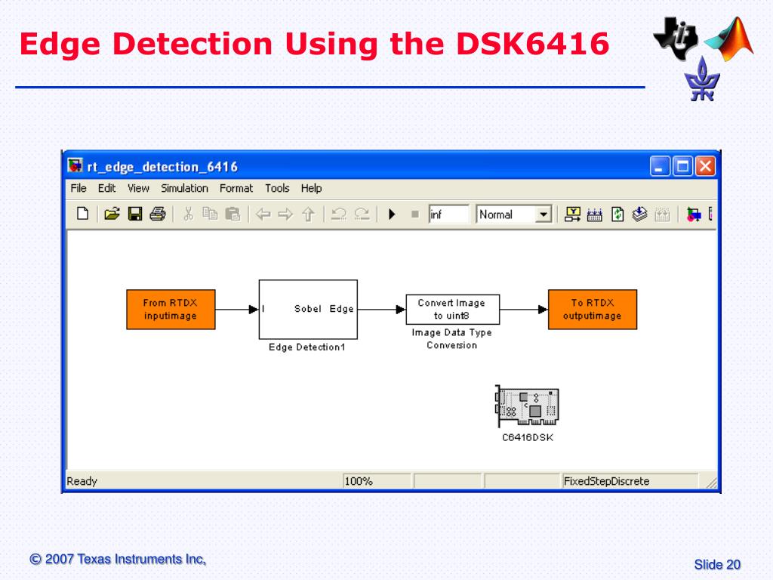Open the Help menu
Screen dimensions: 773x580
click(312, 188)
